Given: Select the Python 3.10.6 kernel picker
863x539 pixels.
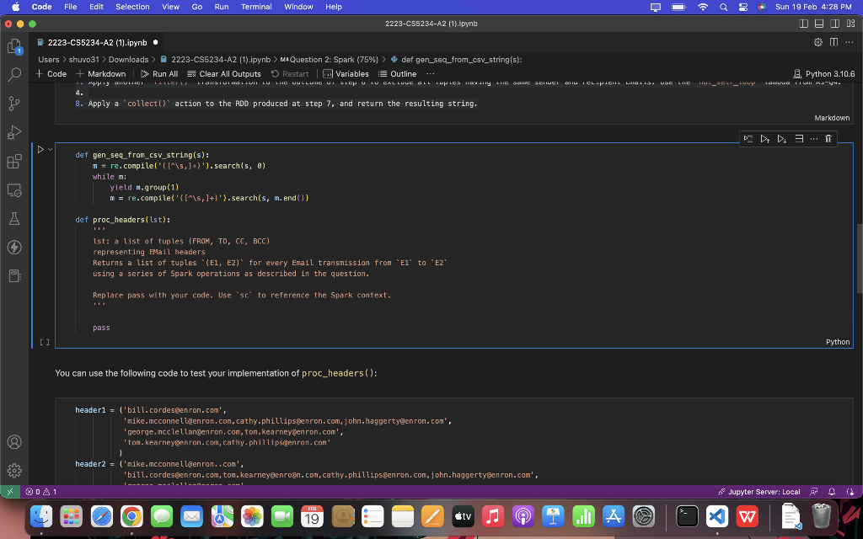Looking at the screenshot, I should tap(824, 74).
